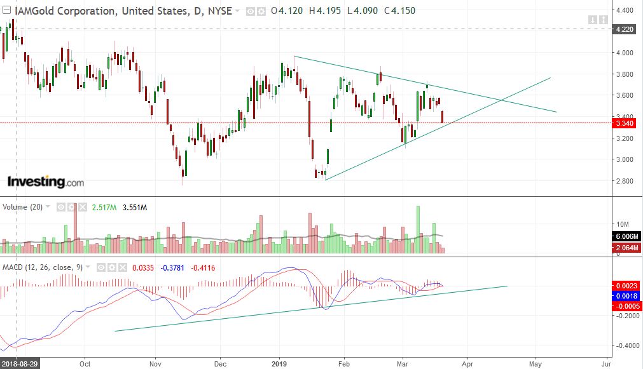
Task: Click the red 2.064M volume axis label
Action: click(627, 247)
